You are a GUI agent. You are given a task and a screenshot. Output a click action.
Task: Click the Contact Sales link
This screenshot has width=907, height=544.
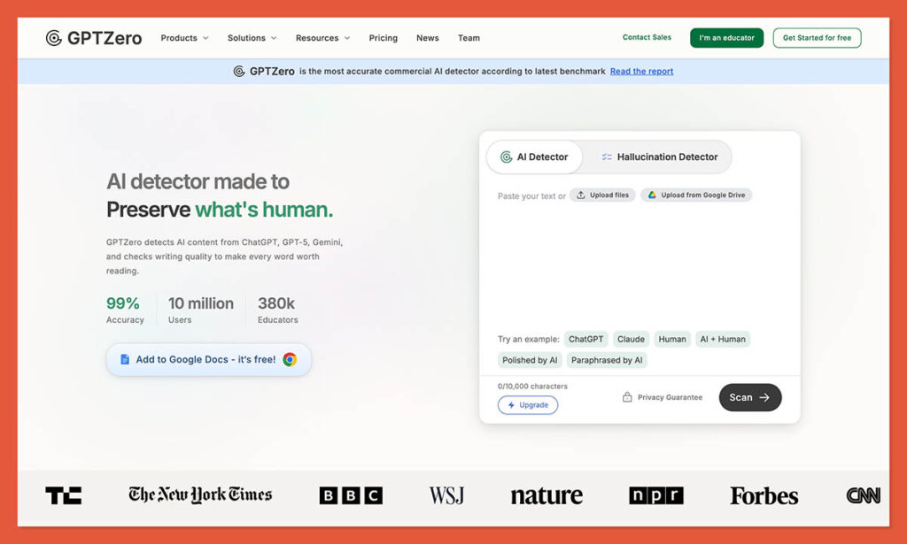(x=647, y=37)
